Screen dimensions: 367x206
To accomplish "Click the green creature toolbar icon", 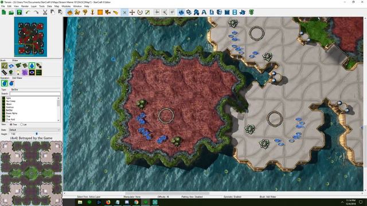I will pos(251,13).
